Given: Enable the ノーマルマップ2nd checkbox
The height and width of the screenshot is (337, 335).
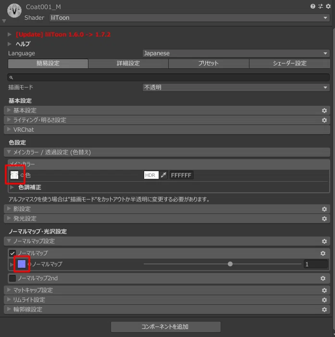Looking at the screenshot, I should click(x=12, y=278).
